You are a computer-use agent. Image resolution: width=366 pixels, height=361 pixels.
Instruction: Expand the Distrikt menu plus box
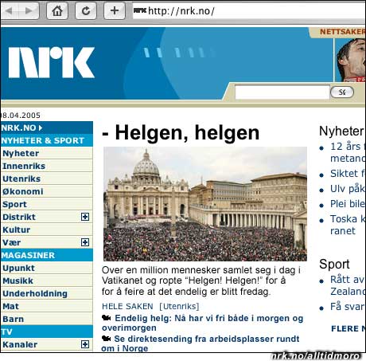coord(85,217)
